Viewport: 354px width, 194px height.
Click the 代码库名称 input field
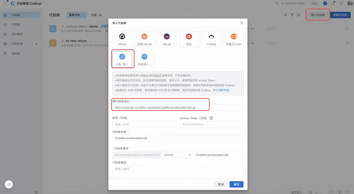pyautogui.click(x=178, y=138)
